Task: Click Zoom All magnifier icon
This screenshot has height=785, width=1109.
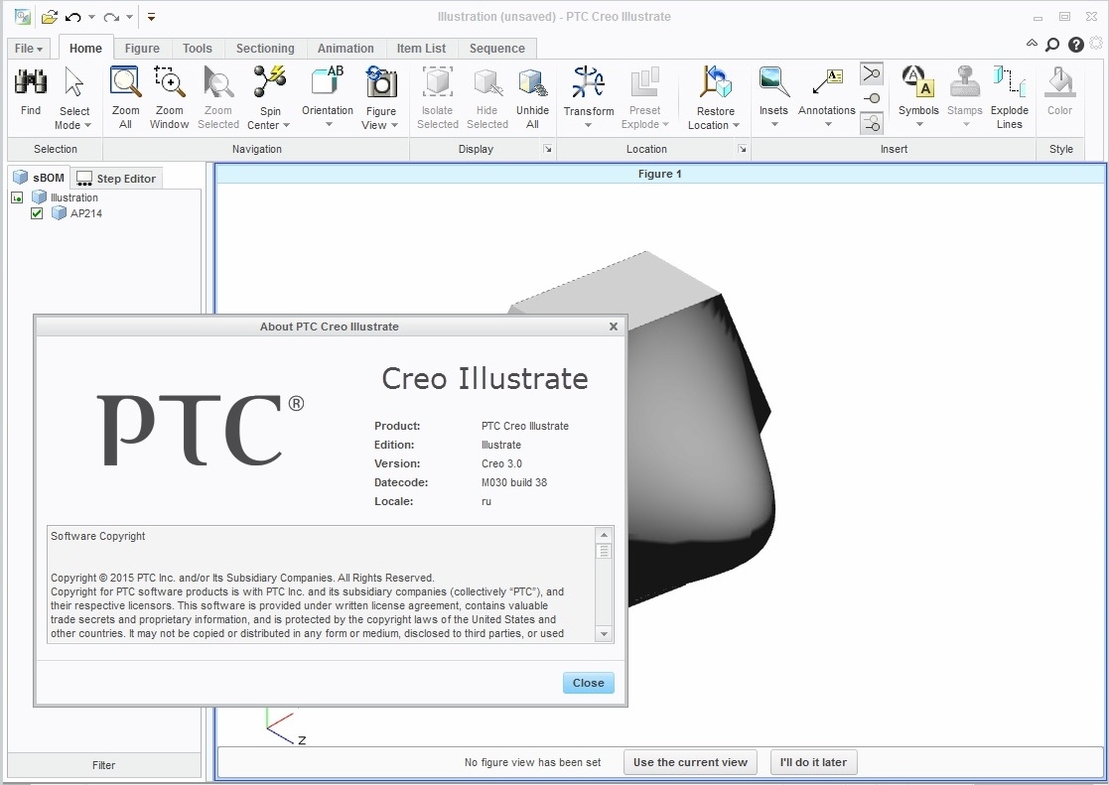Action: point(125,82)
